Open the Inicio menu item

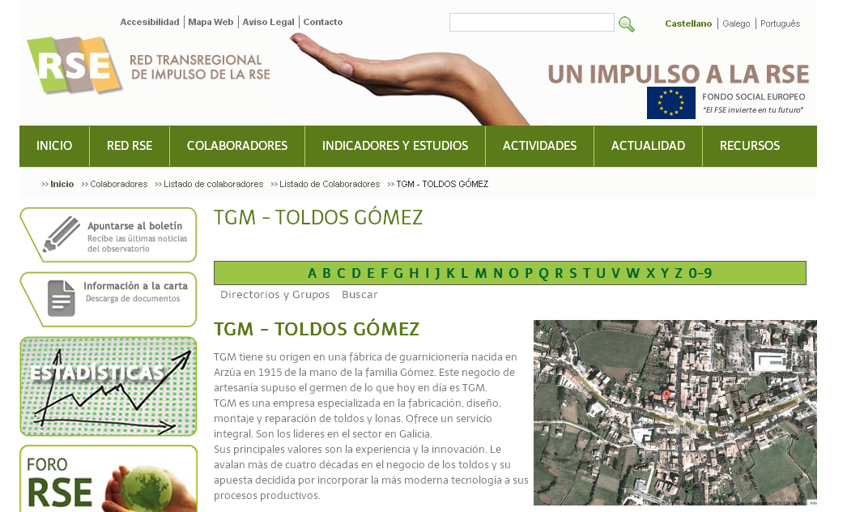tap(54, 146)
